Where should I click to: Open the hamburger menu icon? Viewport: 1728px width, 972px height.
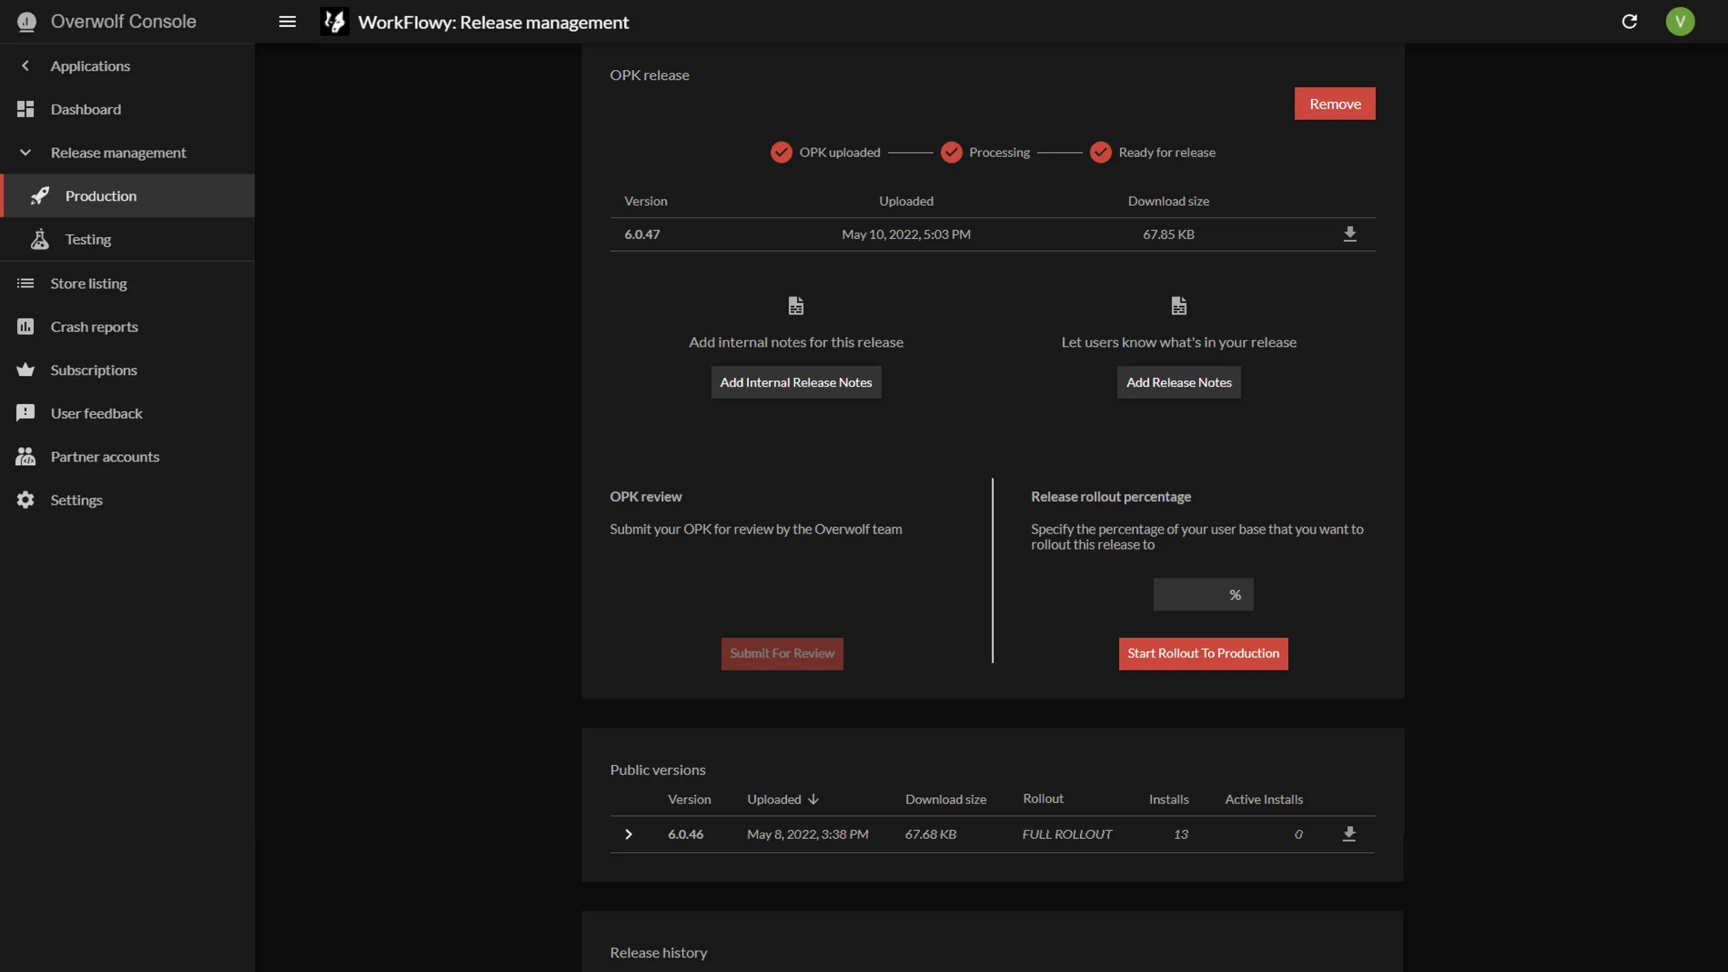[x=287, y=22]
